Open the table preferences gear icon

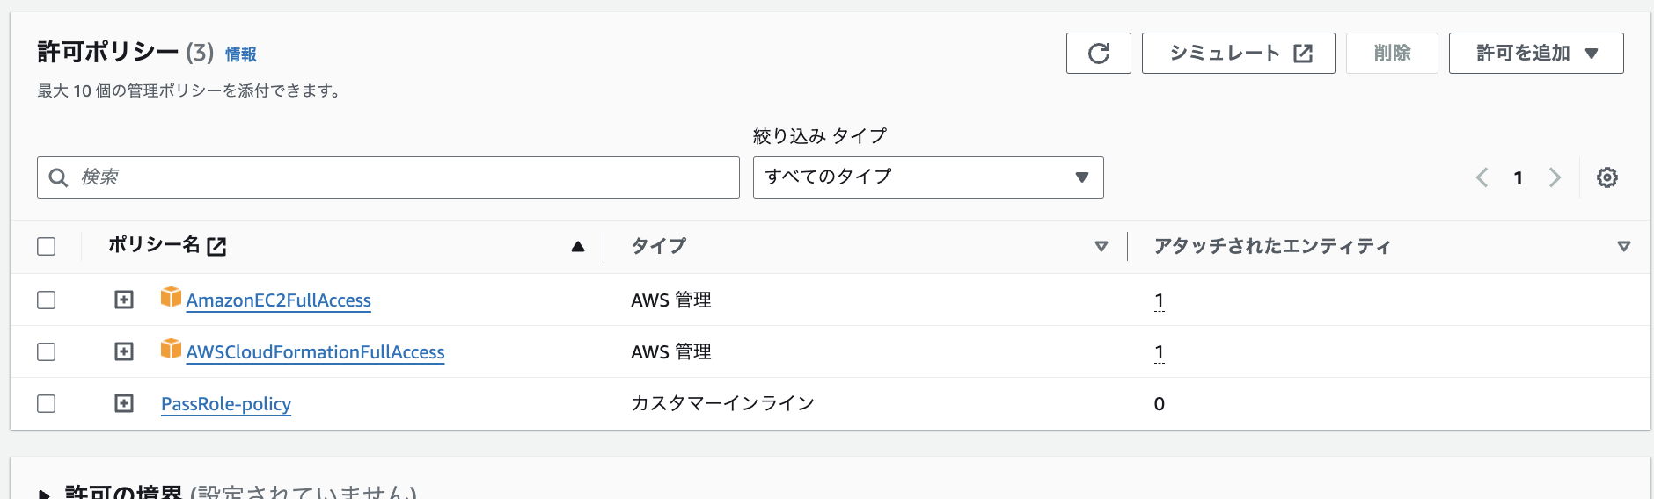point(1606,177)
